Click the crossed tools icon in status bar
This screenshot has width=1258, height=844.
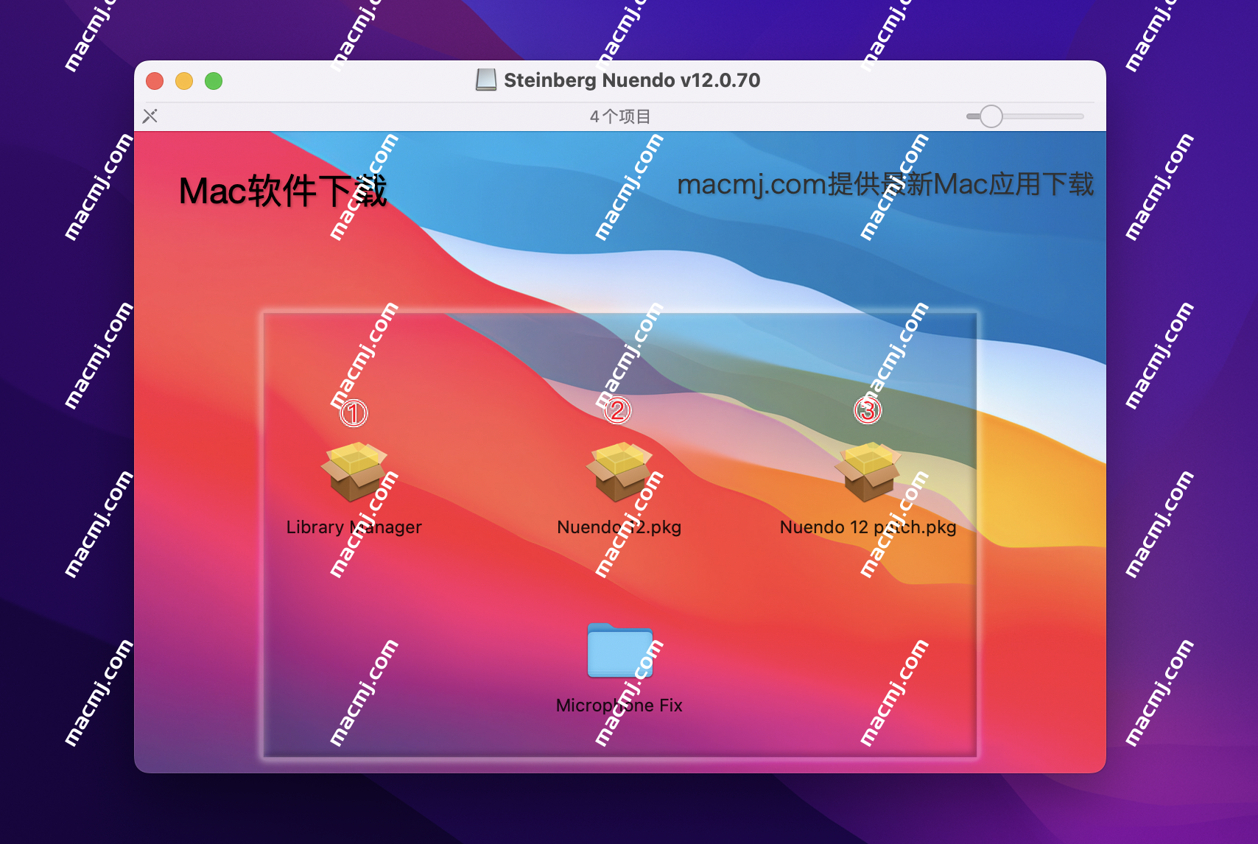tap(150, 116)
